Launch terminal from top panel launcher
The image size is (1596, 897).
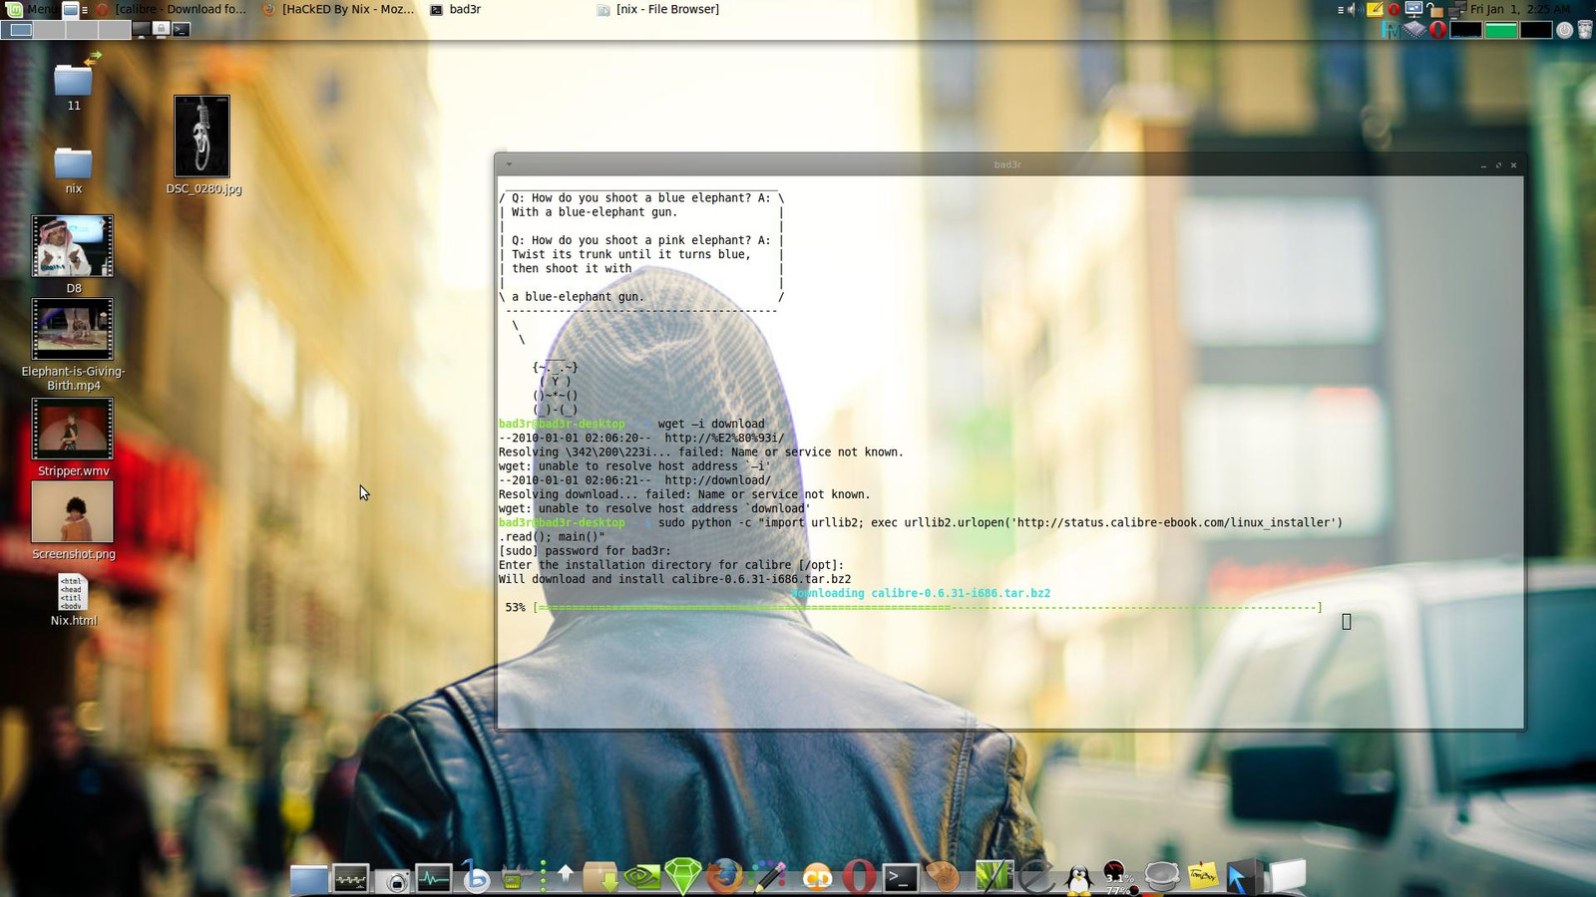(x=181, y=30)
